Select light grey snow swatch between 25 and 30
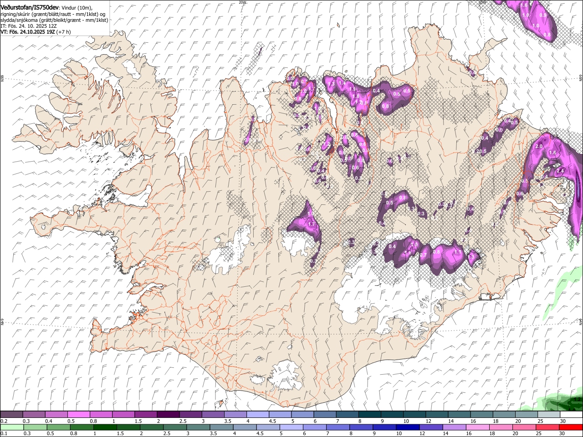Image resolution: width=583 pixels, height=437 pixels. 549,415
